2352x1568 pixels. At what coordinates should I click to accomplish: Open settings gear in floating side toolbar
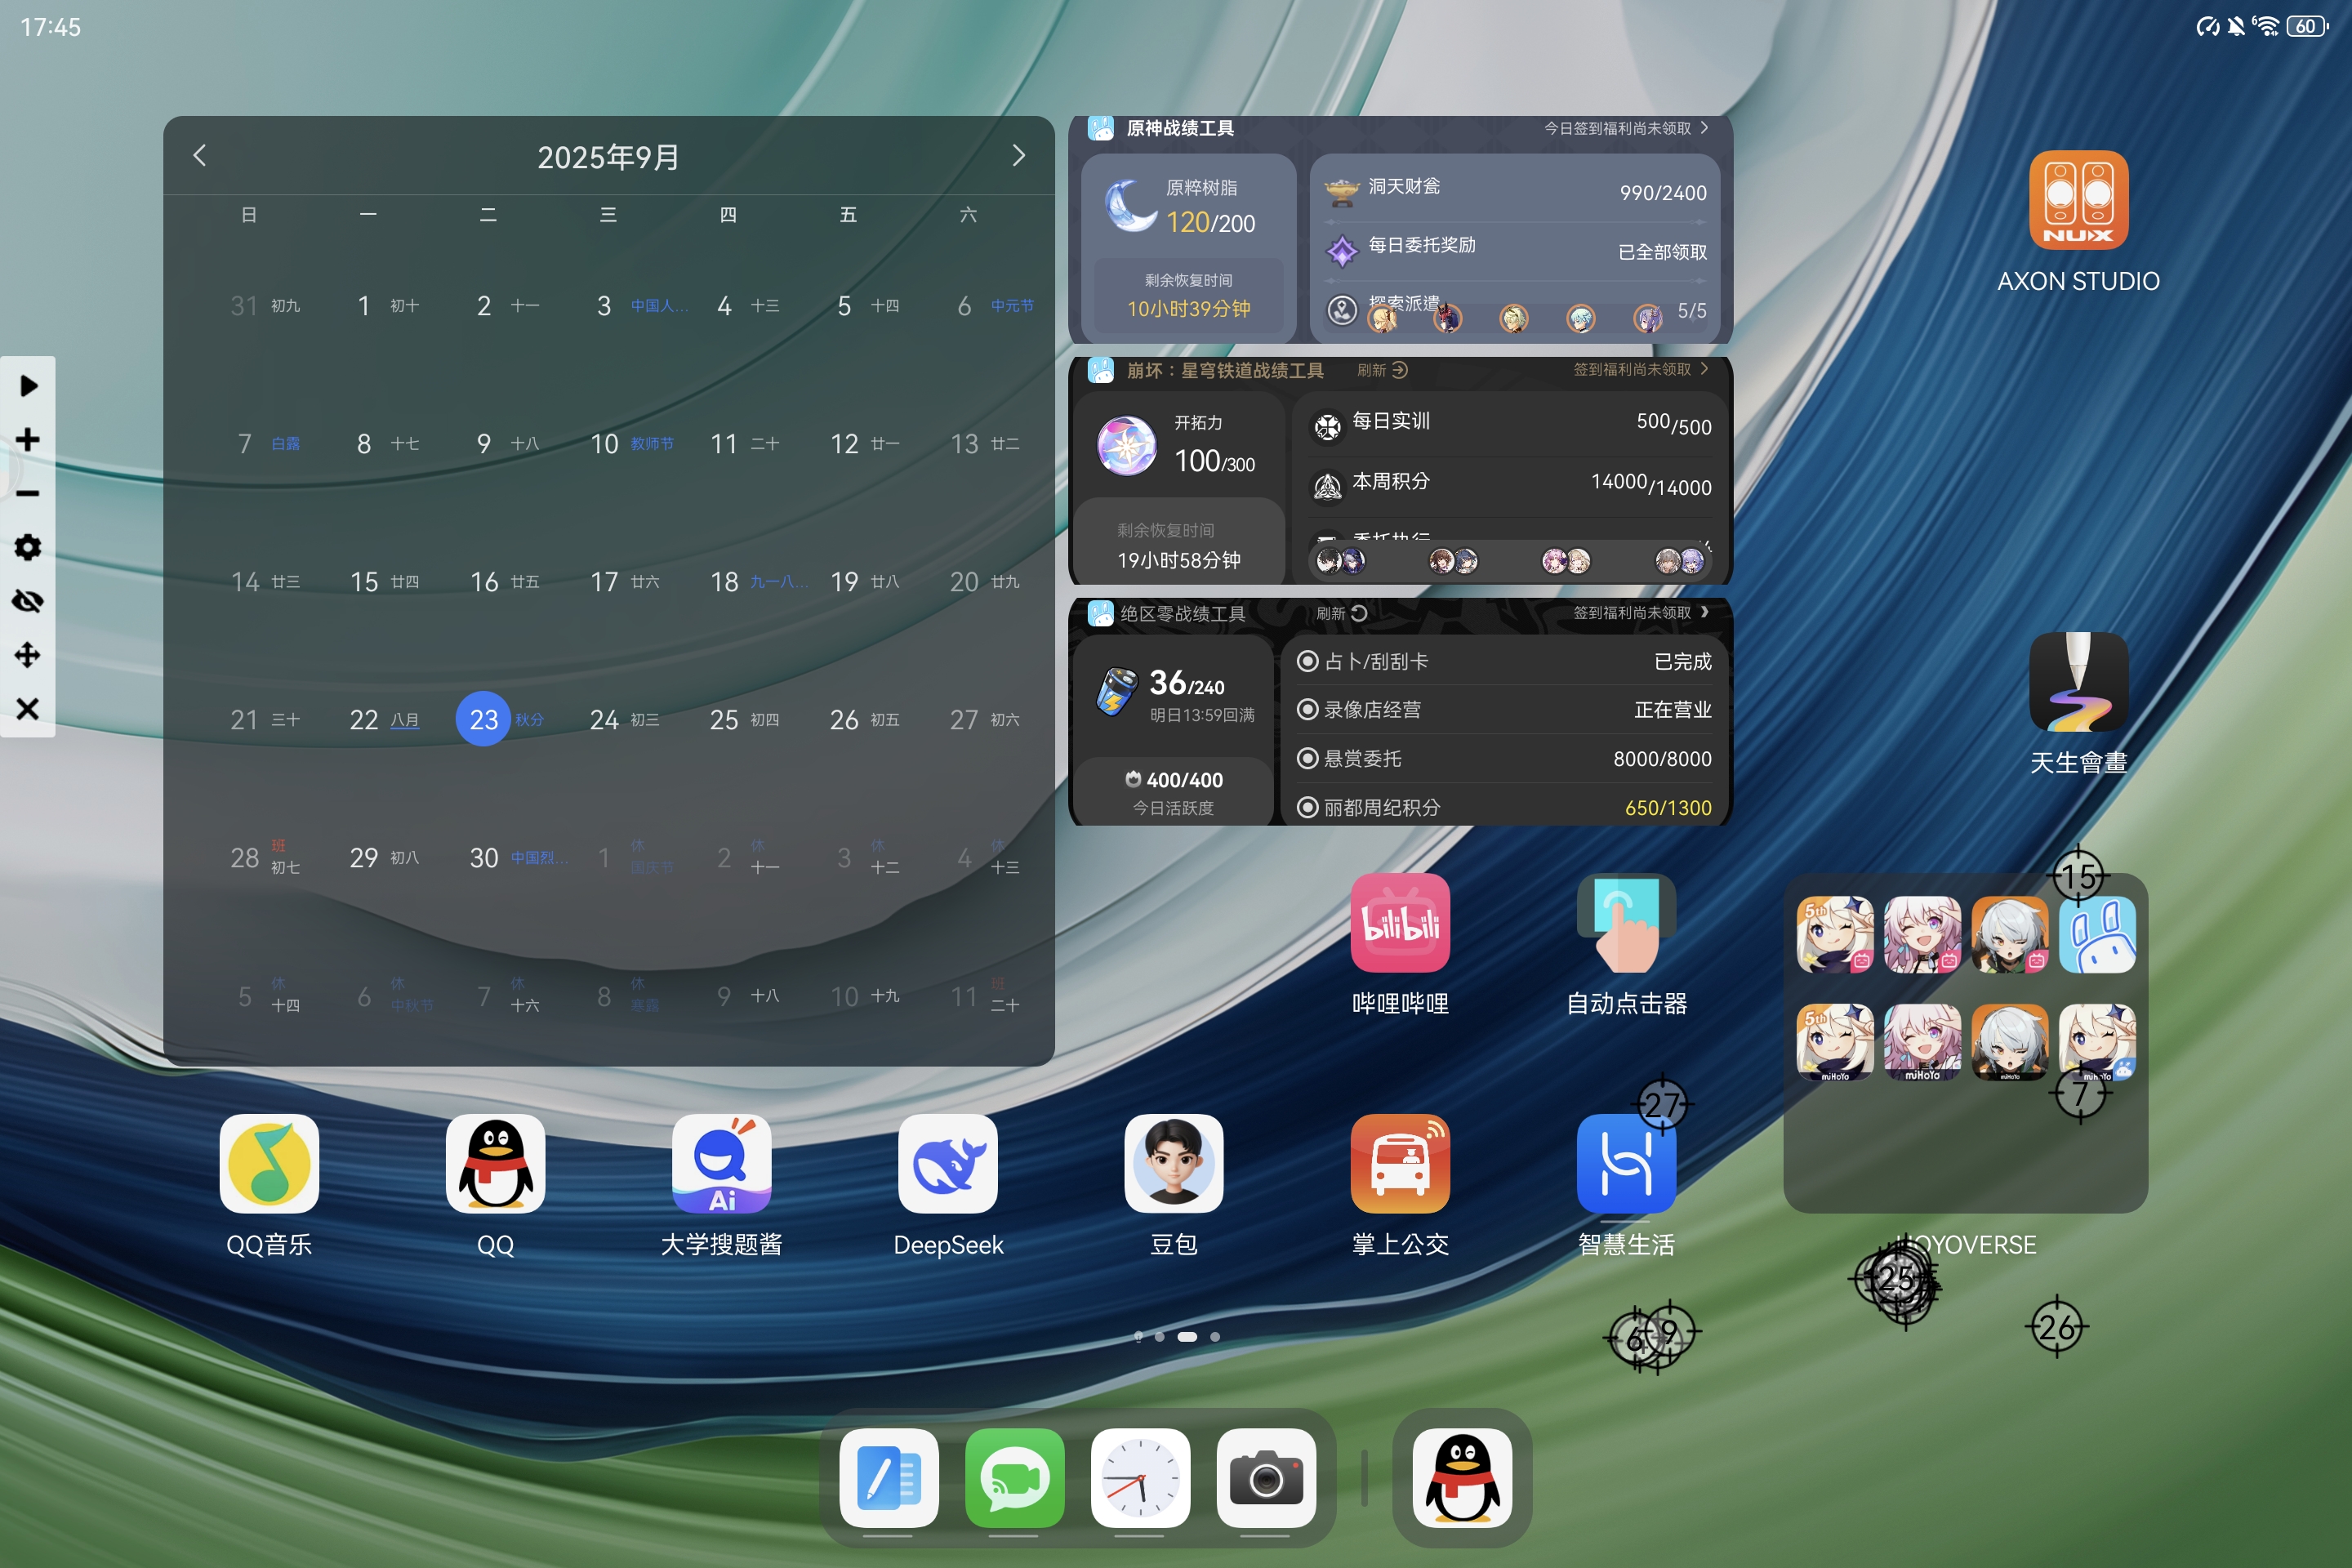[x=28, y=547]
